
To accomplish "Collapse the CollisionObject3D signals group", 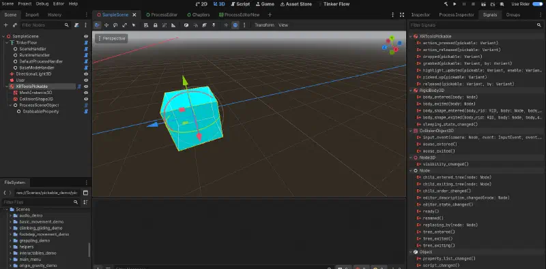I will point(411,131).
